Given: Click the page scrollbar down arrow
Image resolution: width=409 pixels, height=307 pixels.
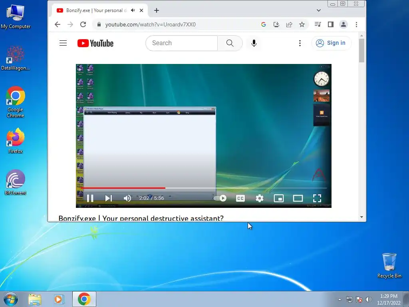Looking at the screenshot, I should 361,217.
